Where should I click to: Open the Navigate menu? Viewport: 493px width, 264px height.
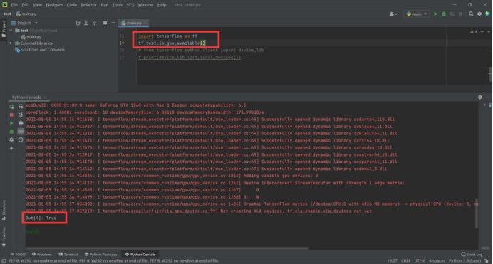tap(54, 5)
